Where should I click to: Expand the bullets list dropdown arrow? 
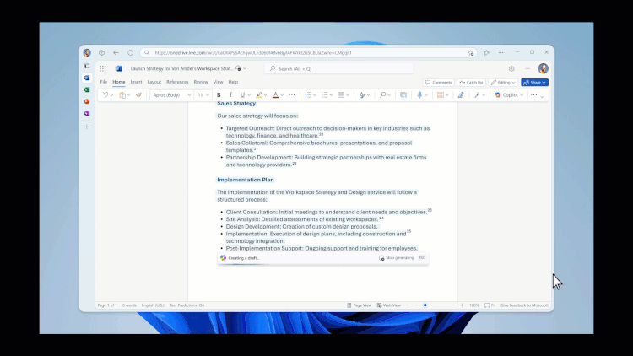tap(315, 95)
